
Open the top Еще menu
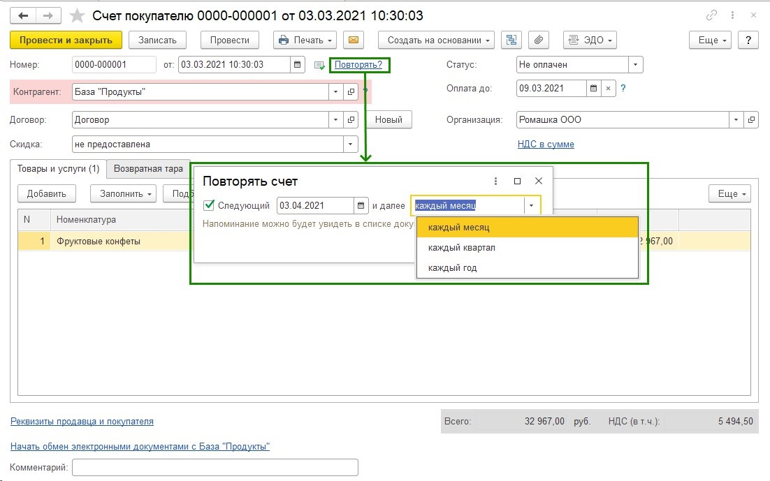coord(710,40)
